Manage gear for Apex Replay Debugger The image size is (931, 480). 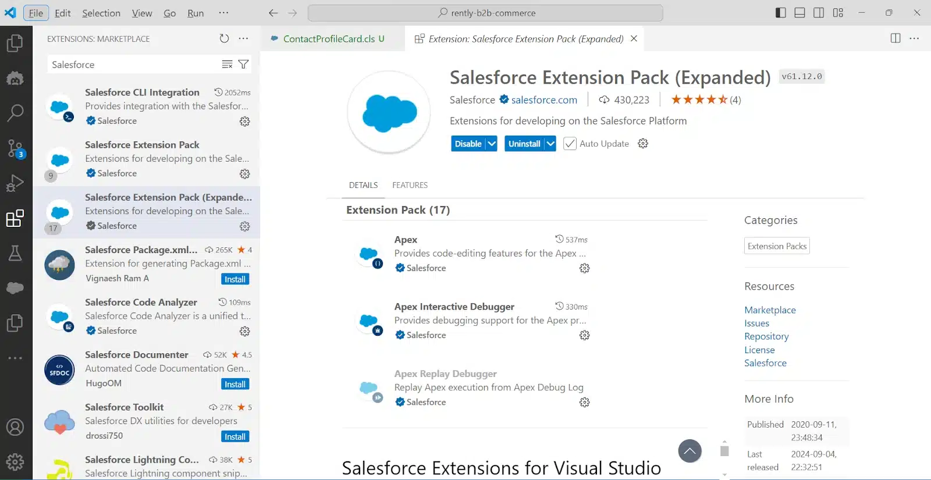585,402
